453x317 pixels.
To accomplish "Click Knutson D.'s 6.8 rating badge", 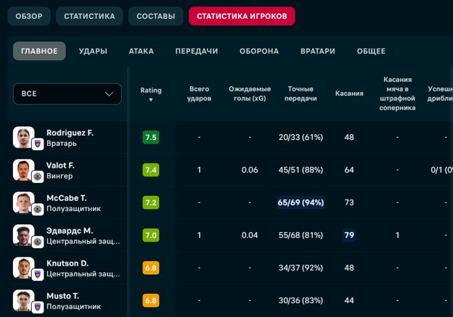I will click(x=151, y=268).
